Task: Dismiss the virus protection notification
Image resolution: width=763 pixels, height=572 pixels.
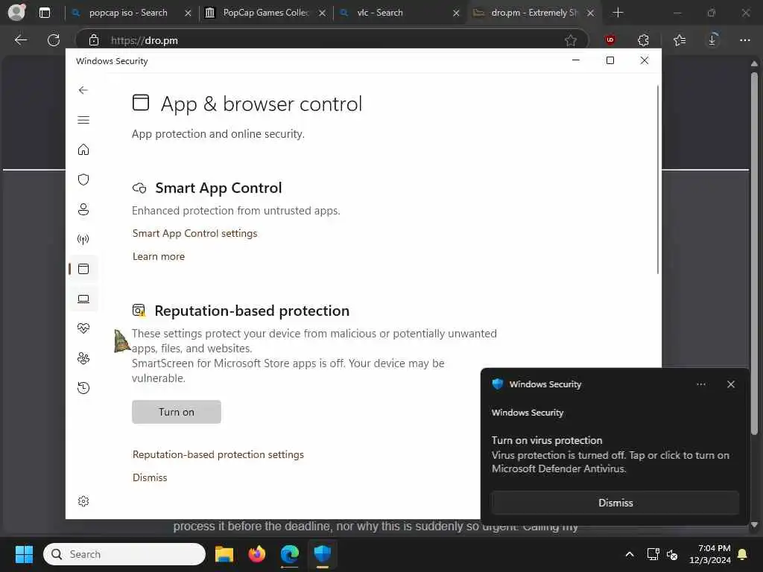Action: pyautogui.click(x=615, y=503)
